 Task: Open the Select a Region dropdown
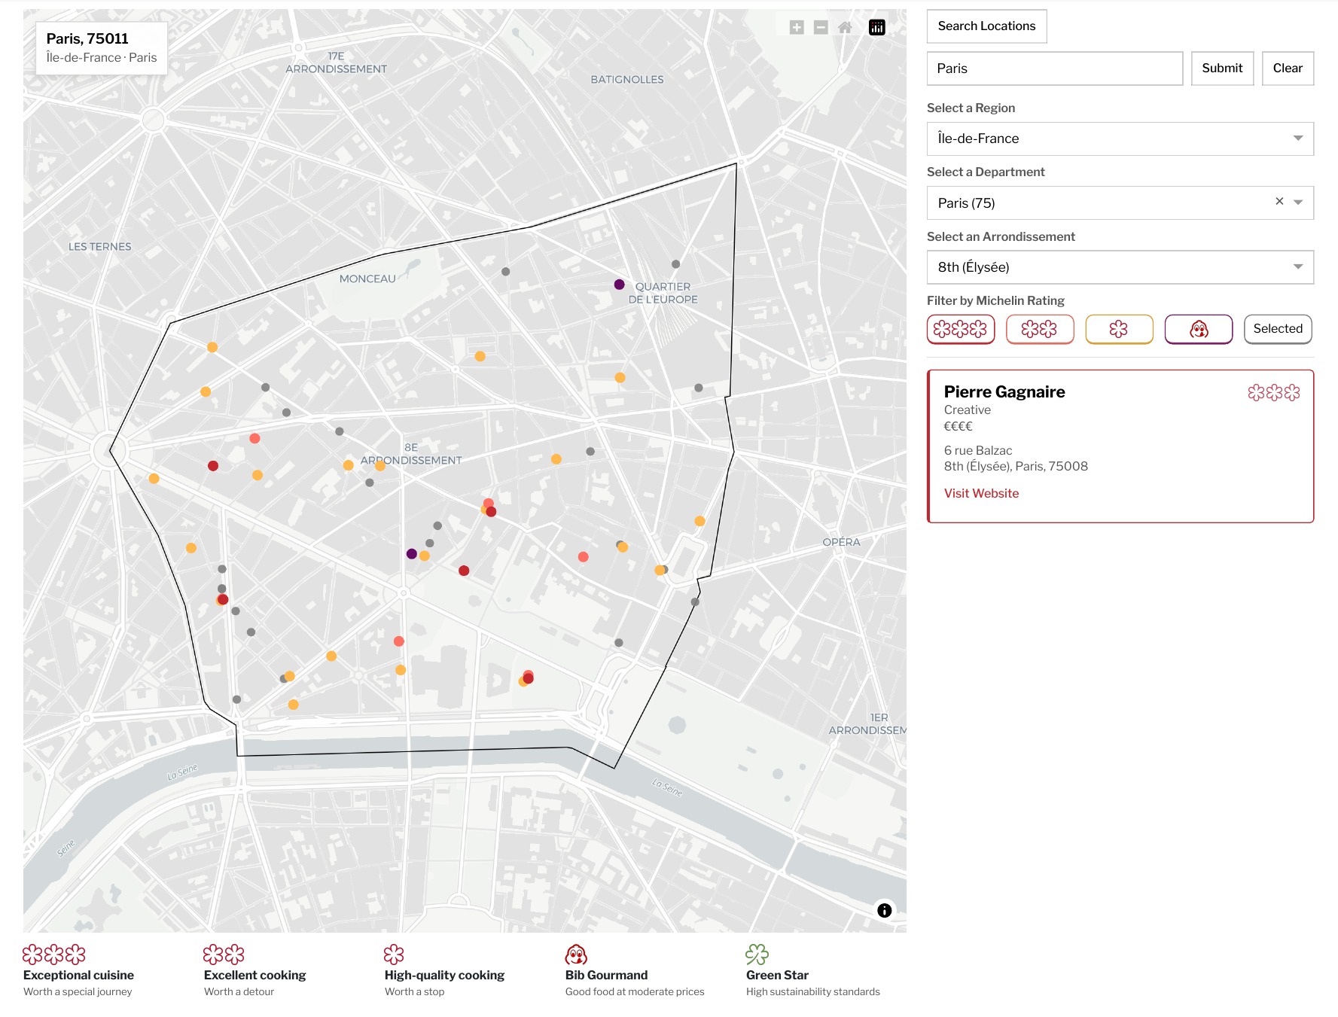pos(1120,139)
